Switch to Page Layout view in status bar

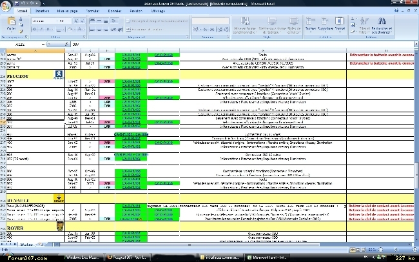click(358, 250)
